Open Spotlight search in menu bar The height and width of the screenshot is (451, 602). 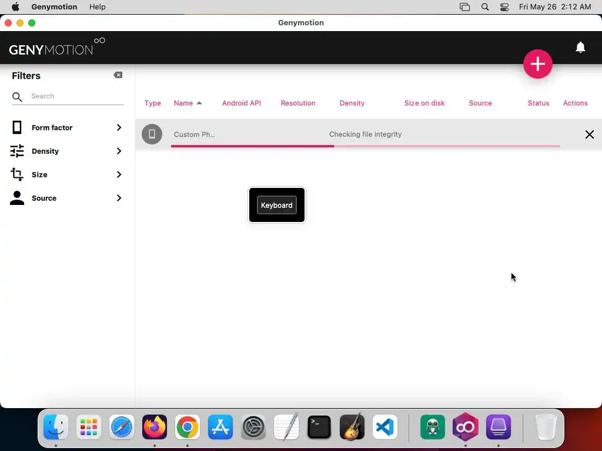click(x=485, y=7)
